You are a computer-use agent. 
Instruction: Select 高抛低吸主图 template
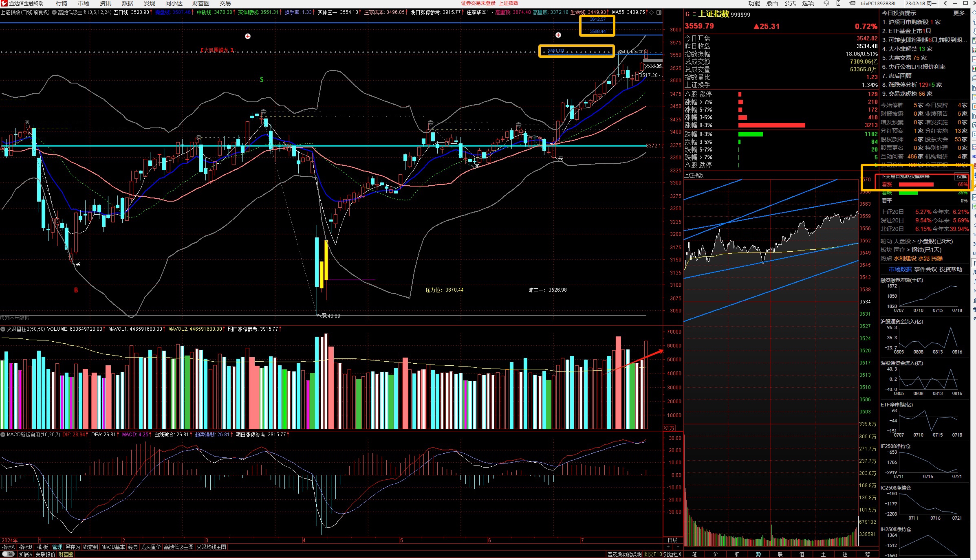pyautogui.click(x=178, y=547)
